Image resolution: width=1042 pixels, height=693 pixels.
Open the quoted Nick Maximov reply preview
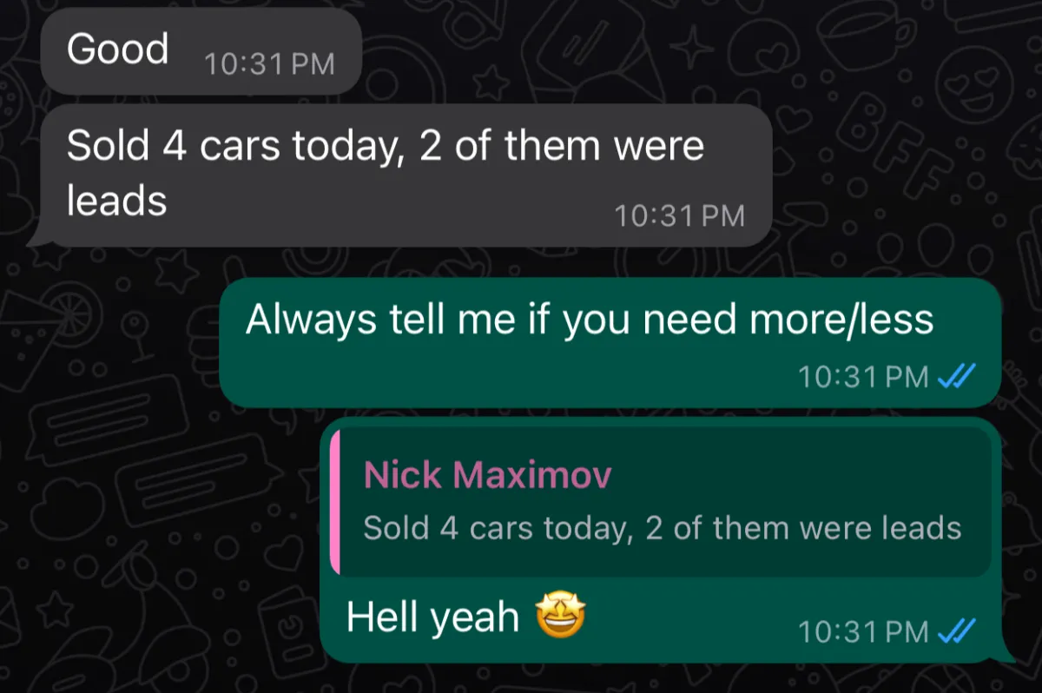(x=661, y=502)
